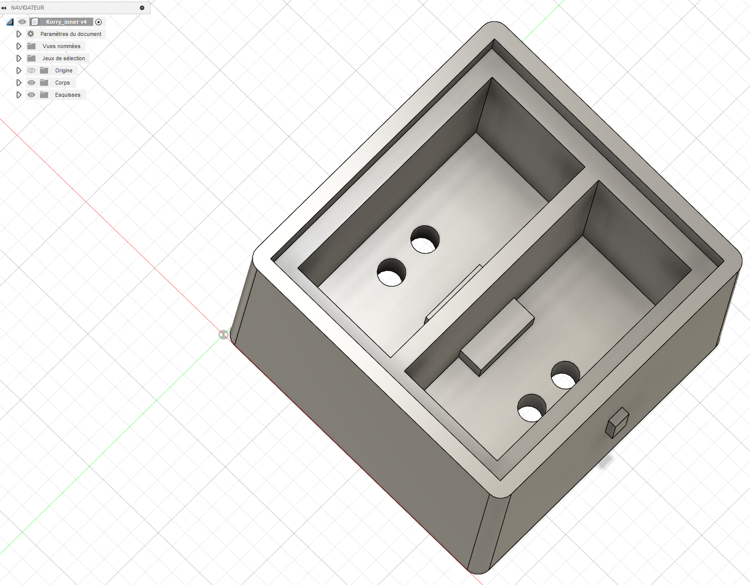Click the folder icon beside Jeux de sélection
Viewport: 750px width, 585px height.
(x=31, y=58)
